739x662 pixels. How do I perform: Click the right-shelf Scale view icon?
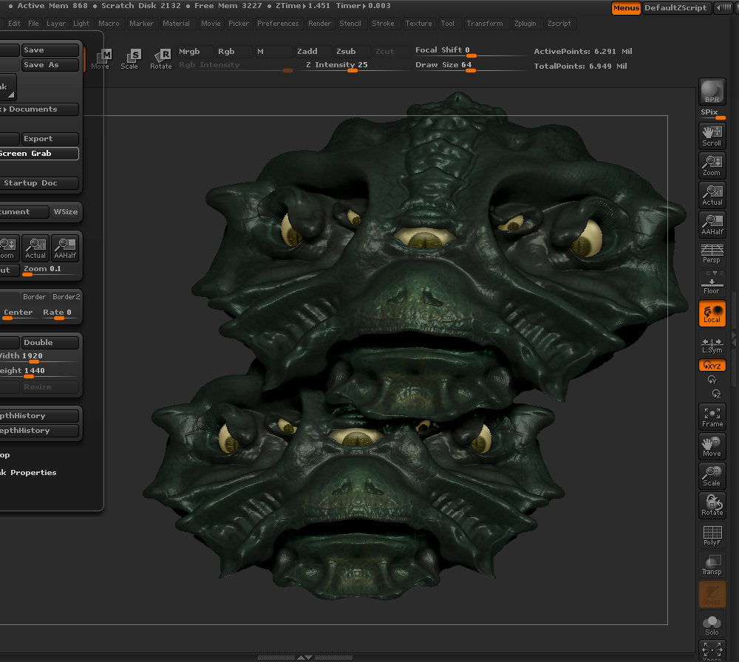point(712,477)
